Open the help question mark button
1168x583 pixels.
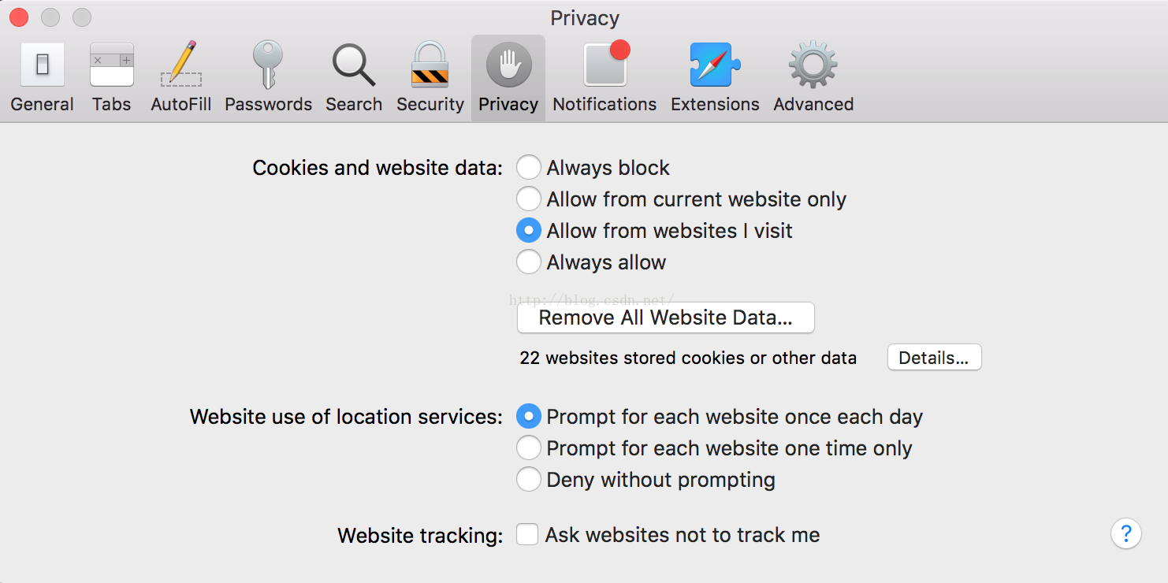1126,533
